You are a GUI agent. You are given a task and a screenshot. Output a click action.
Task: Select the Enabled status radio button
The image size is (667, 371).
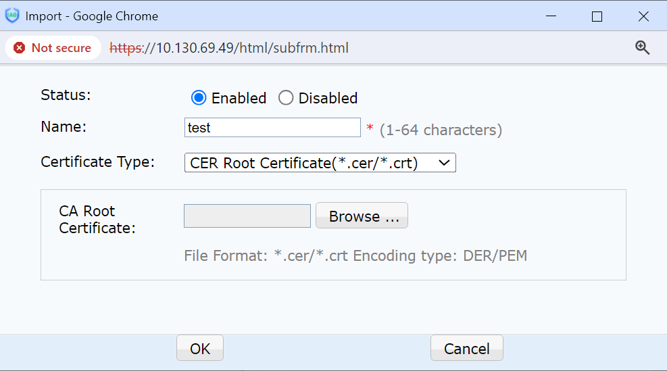[198, 98]
